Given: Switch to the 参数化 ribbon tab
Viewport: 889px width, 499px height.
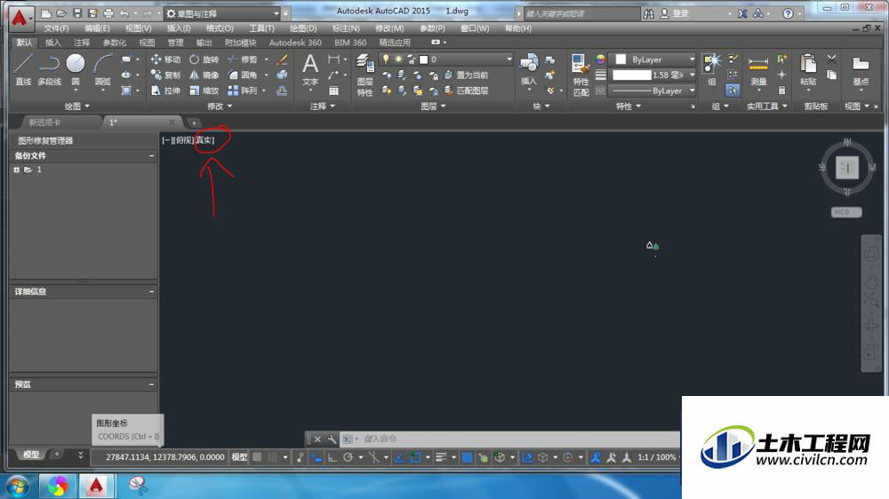Looking at the screenshot, I should [115, 43].
